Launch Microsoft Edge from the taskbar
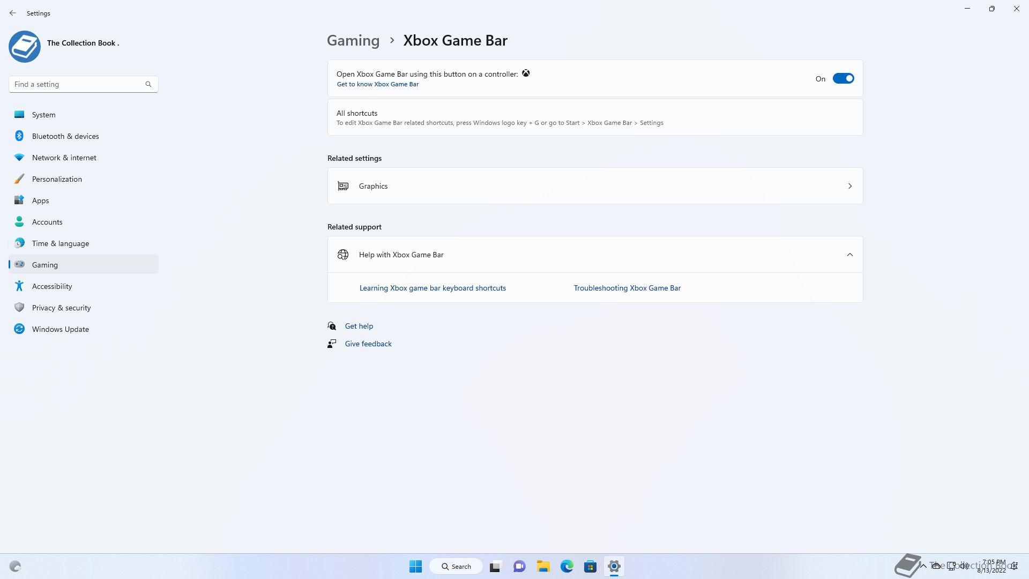The image size is (1029, 579). coord(567,566)
